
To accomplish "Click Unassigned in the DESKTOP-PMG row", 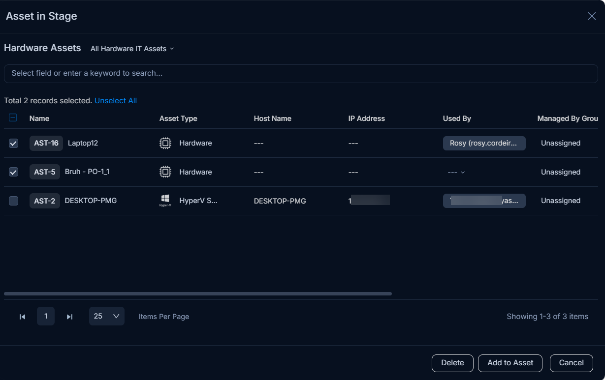I will [561, 201].
